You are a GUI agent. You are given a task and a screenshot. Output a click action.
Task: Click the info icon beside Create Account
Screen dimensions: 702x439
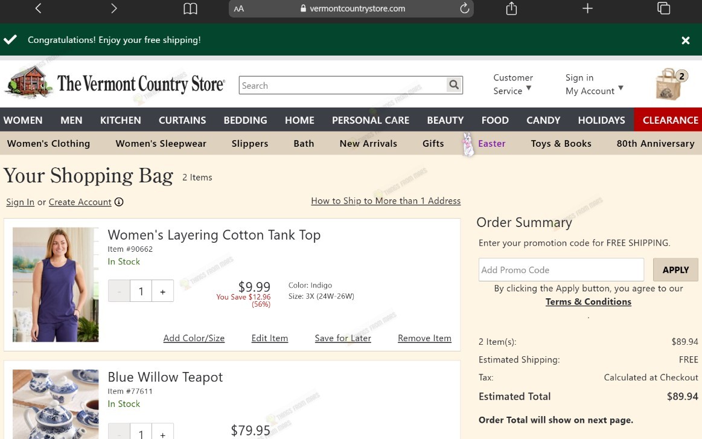coord(119,202)
